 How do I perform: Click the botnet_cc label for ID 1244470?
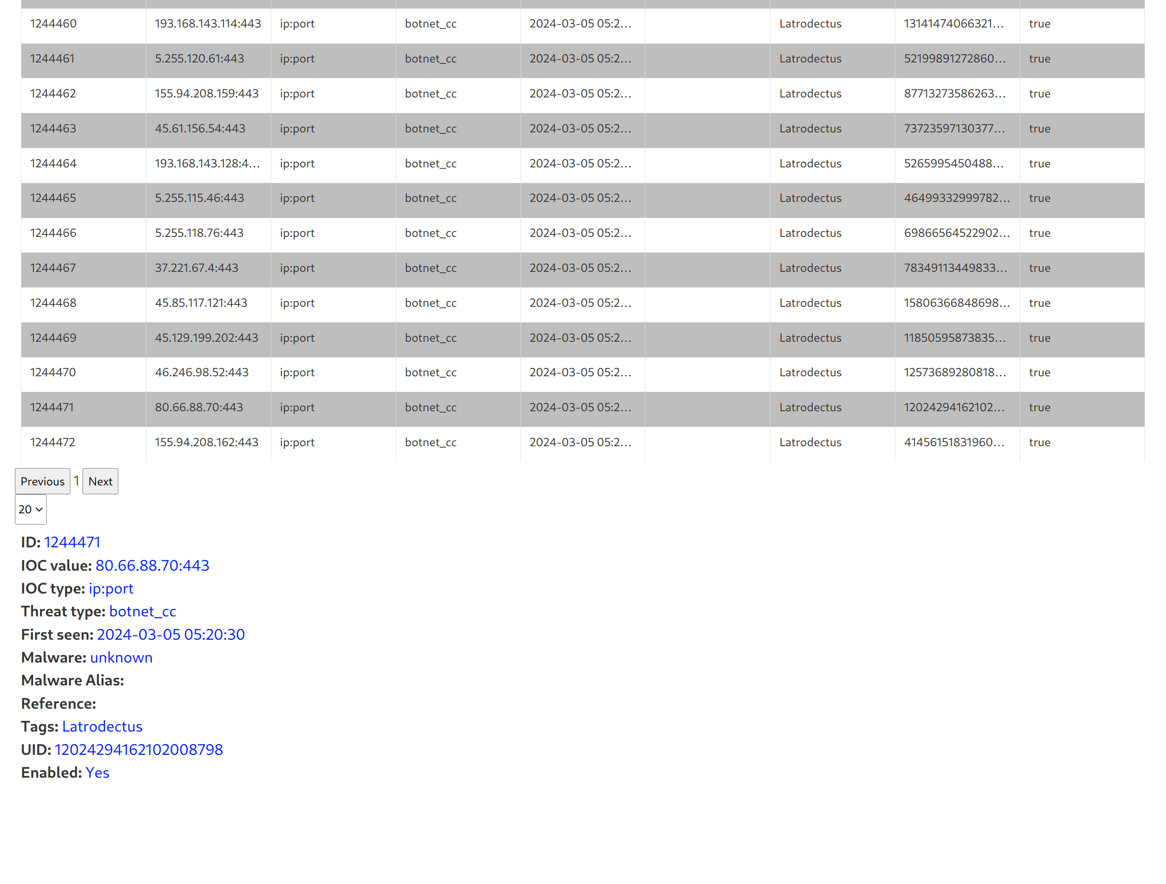click(431, 373)
